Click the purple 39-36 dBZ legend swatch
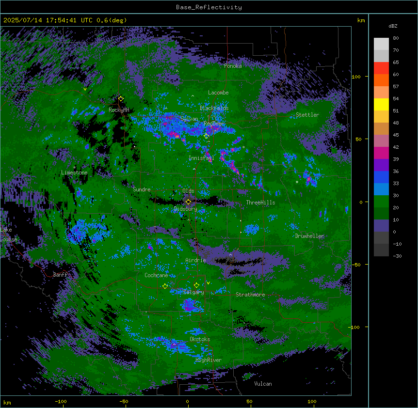This screenshot has width=418, height=408. coord(381,165)
